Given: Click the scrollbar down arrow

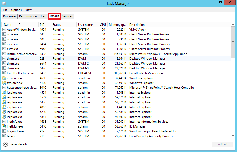Looking at the screenshot, I should pyautogui.click(x=233, y=136).
